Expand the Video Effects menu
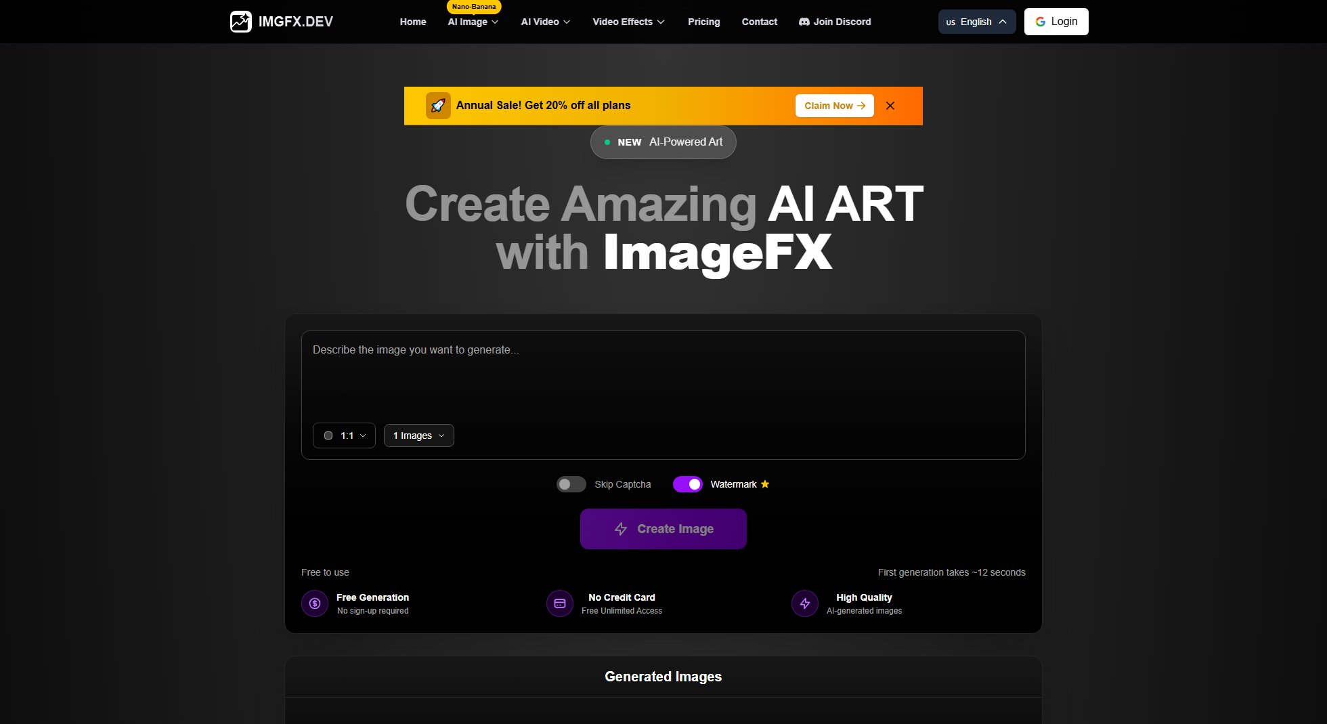This screenshot has width=1327, height=724. (x=628, y=22)
